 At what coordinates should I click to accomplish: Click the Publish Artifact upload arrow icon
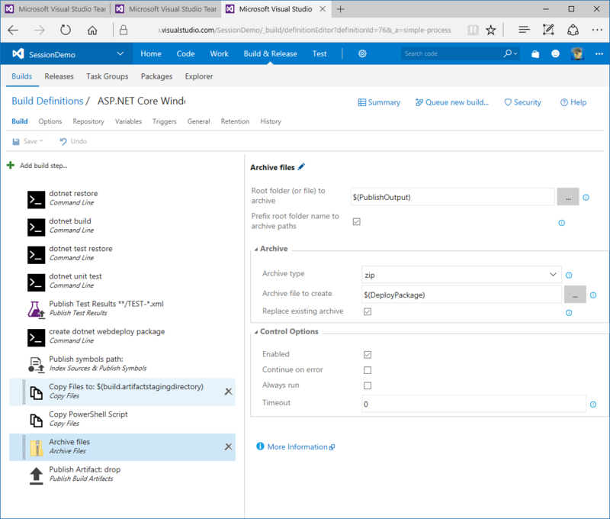coord(36,475)
